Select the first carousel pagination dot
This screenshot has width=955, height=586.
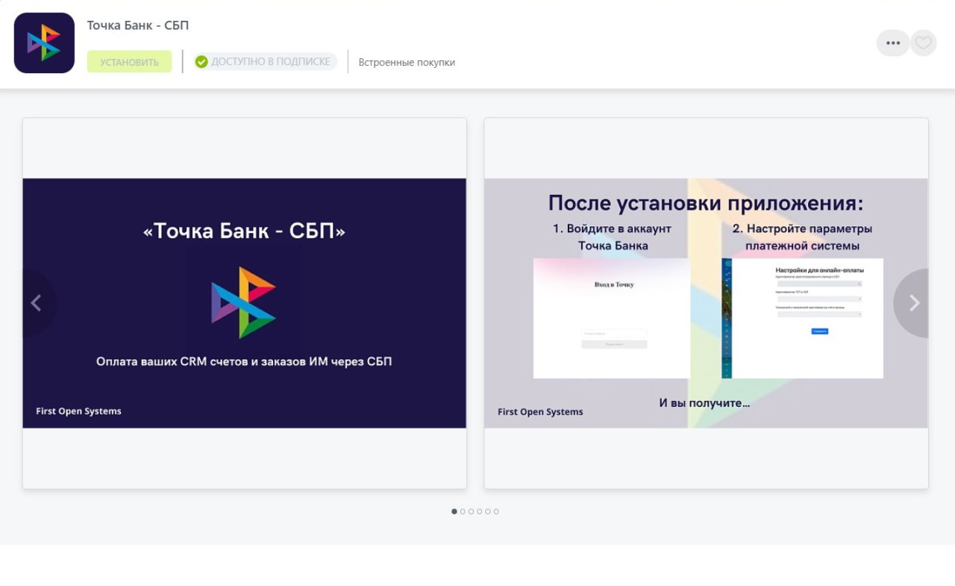pos(454,511)
